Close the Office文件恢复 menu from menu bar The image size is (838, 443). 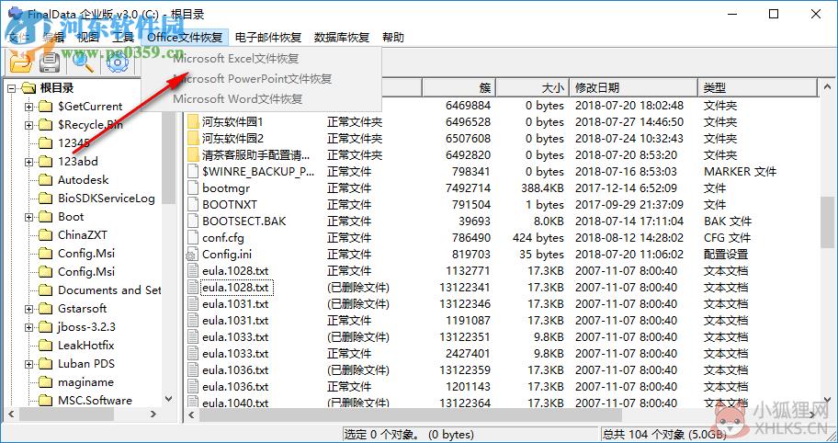(x=185, y=38)
